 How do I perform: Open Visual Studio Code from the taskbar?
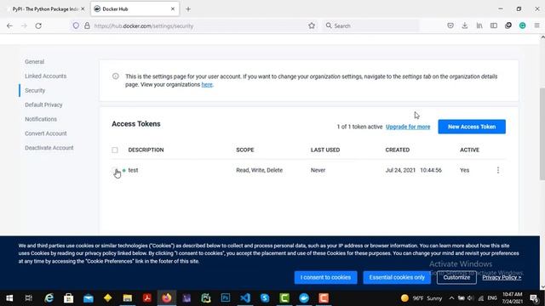pyautogui.click(x=245, y=298)
